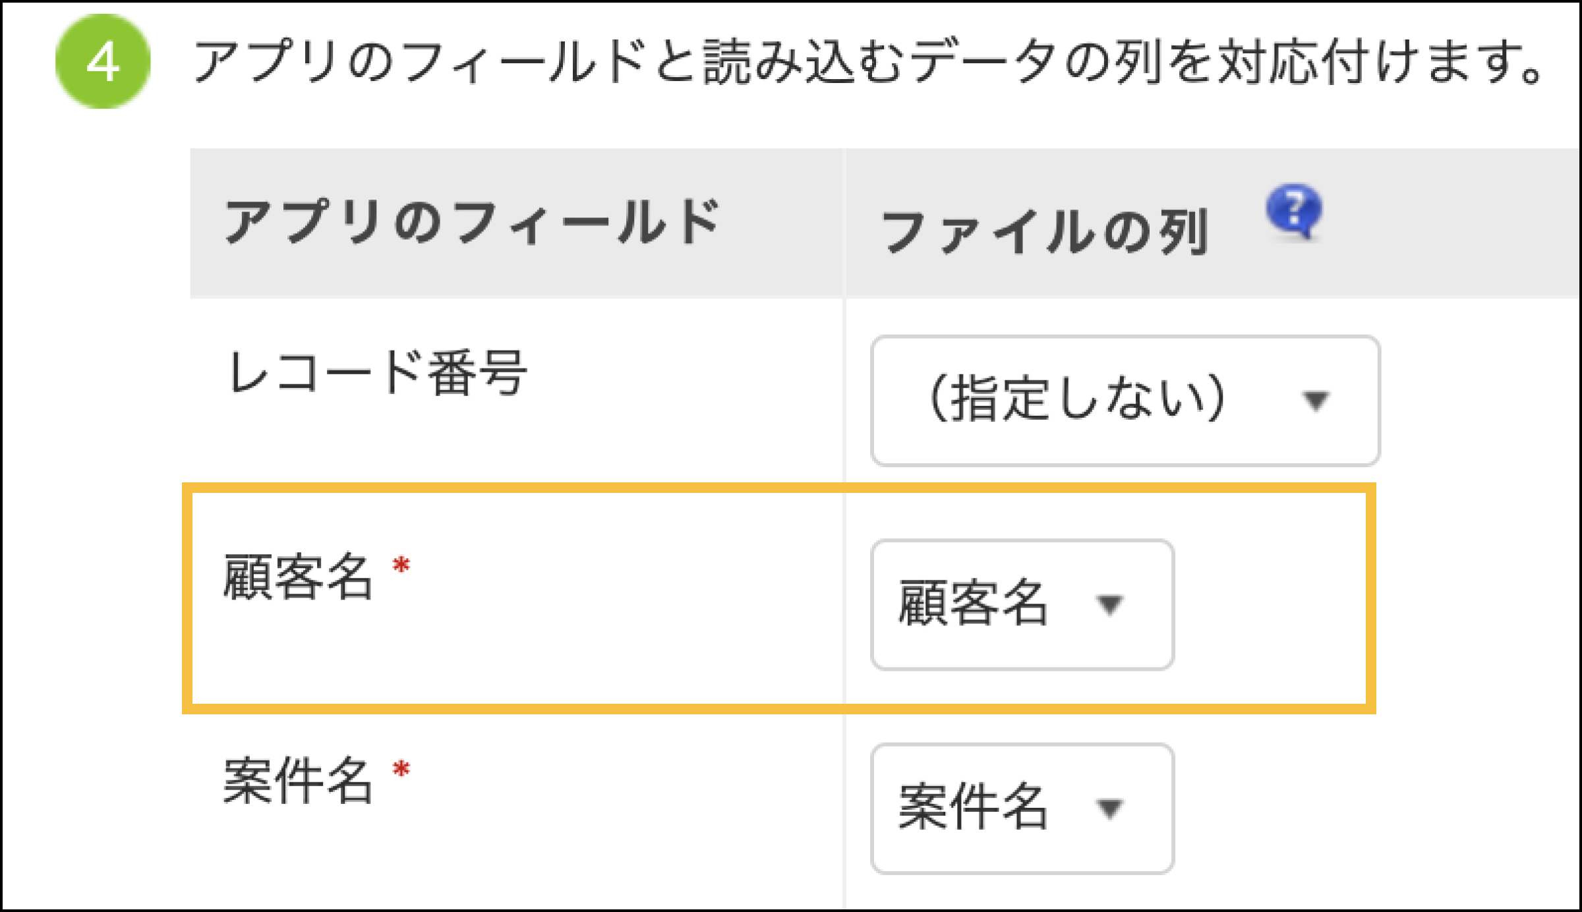Click the gray header area right of help icon
Screen dimensions: 1582x912
(1450, 224)
